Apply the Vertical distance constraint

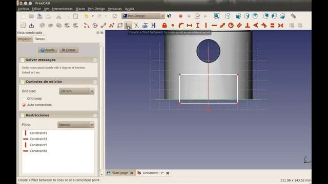point(198,26)
